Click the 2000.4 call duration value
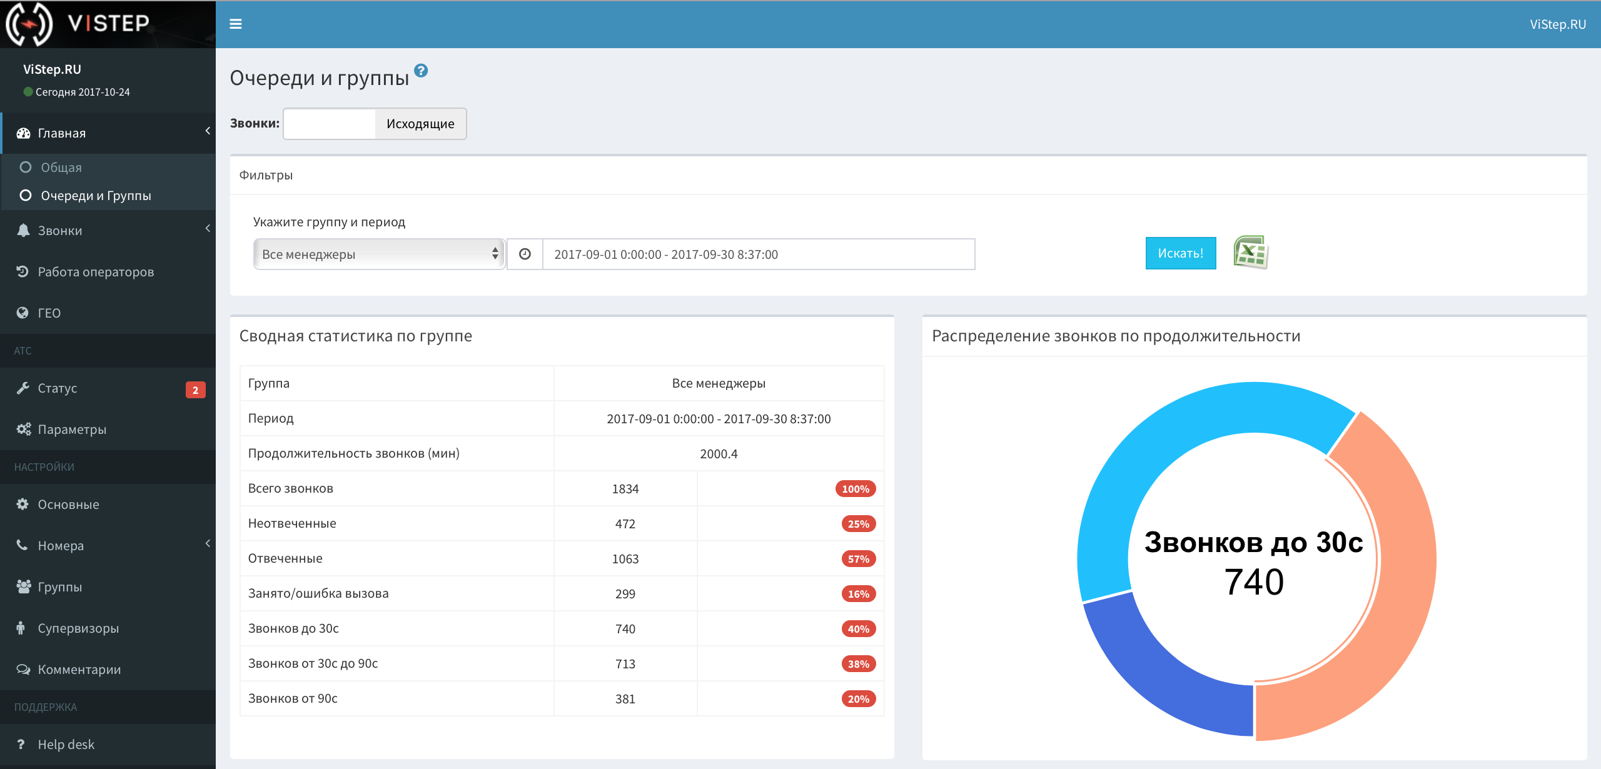Viewport: 1601px width, 769px height. click(719, 454)
